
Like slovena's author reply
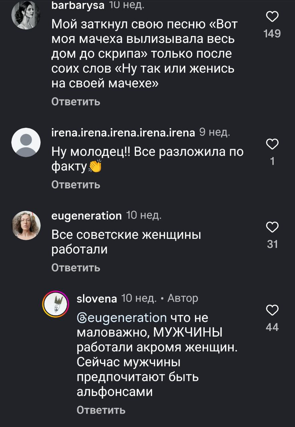point(272,310)
